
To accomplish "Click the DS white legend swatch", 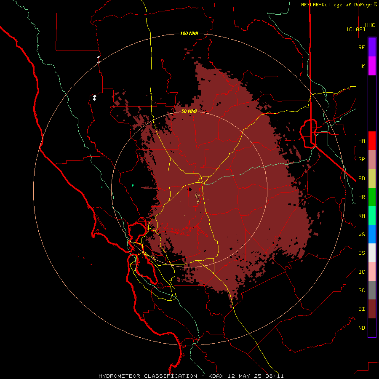I will [372, 253].
